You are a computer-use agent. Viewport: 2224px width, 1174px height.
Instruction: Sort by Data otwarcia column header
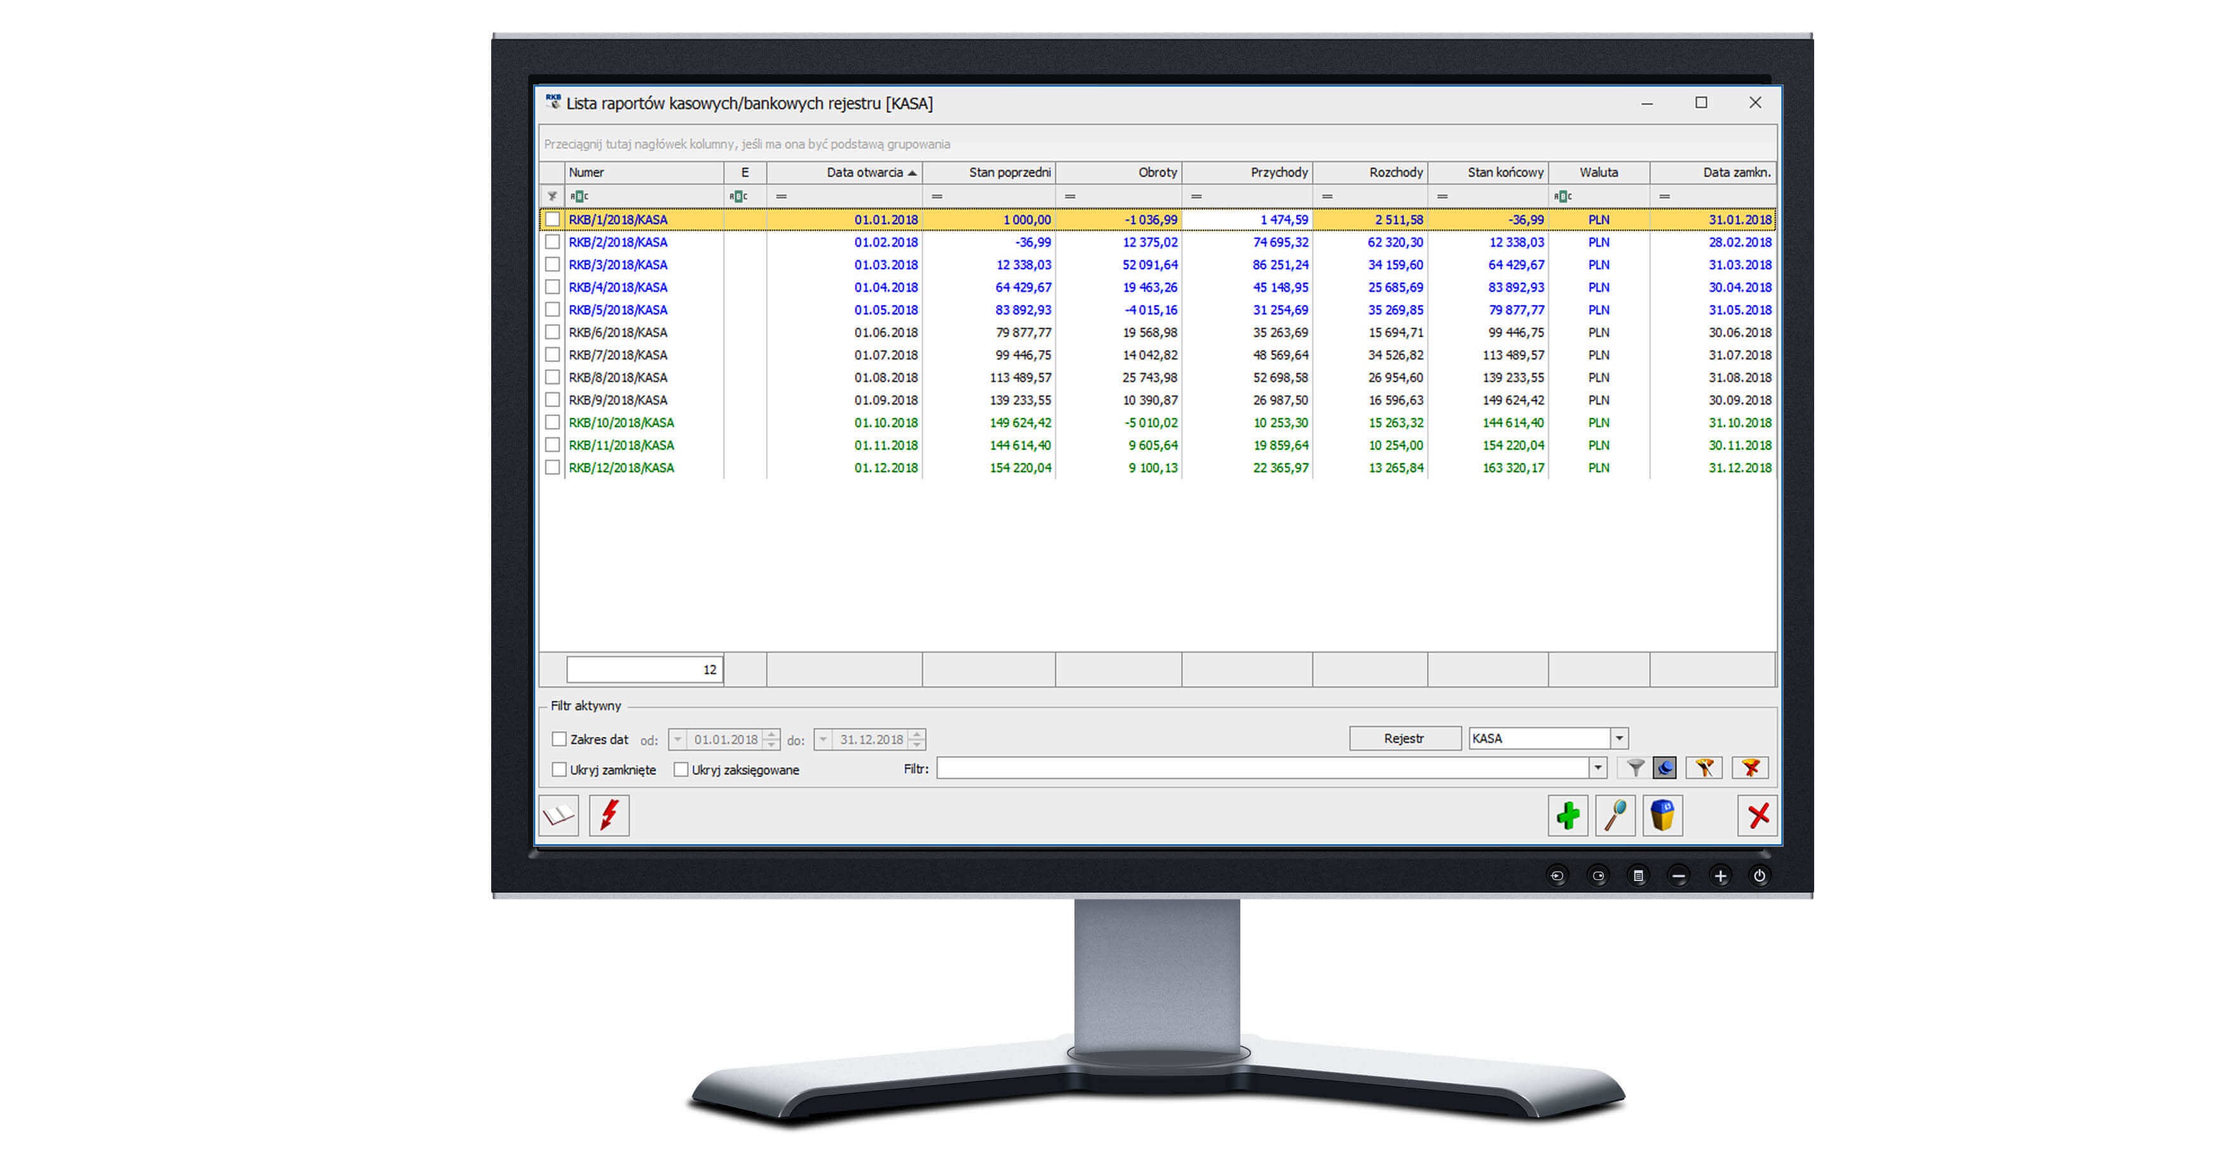pyautogui.click(x=844, y=172)
